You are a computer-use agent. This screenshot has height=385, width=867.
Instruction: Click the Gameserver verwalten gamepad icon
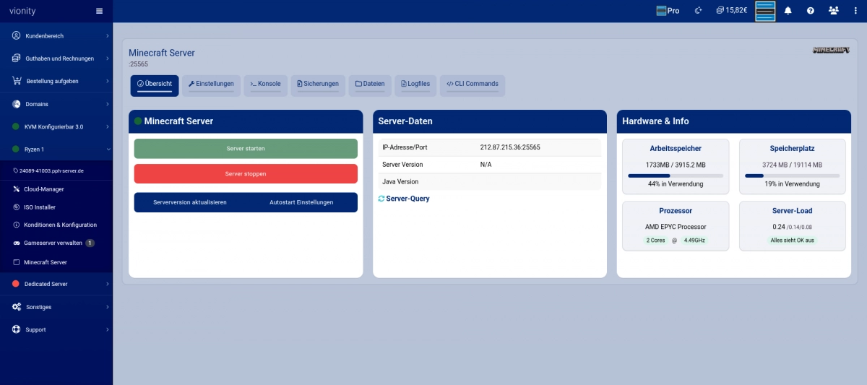(x=17, y=243)
